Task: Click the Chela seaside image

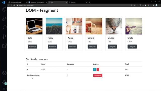Action: click(134, 26)
